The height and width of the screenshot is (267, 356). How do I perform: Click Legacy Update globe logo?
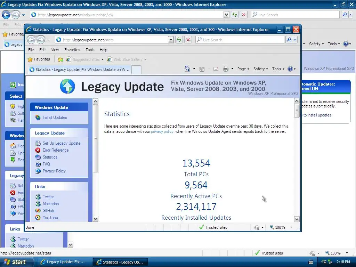click(x=67, y=86)
